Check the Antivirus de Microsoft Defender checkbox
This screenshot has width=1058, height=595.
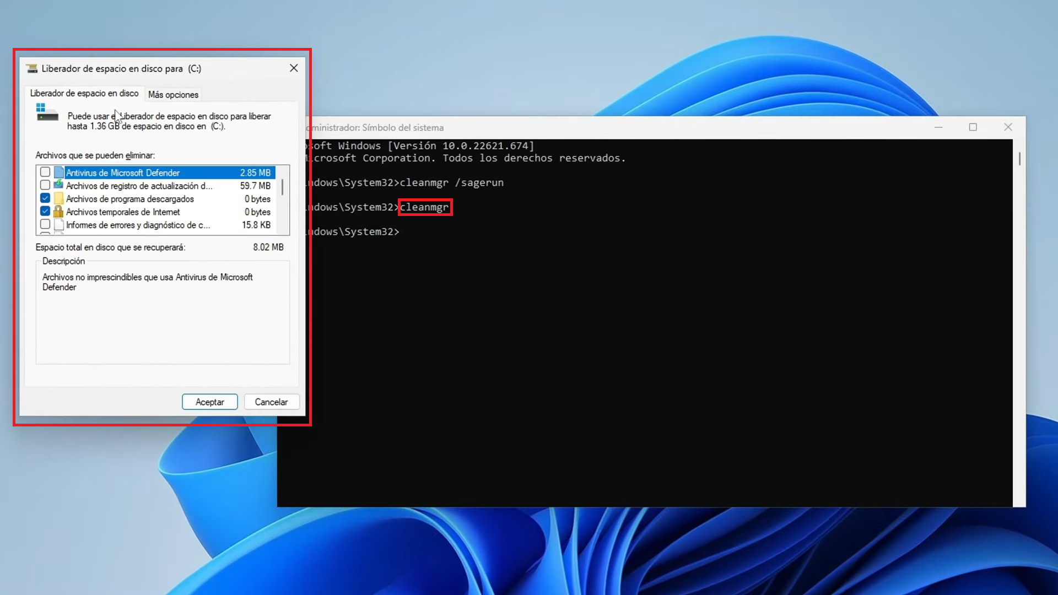pos(45,172)
